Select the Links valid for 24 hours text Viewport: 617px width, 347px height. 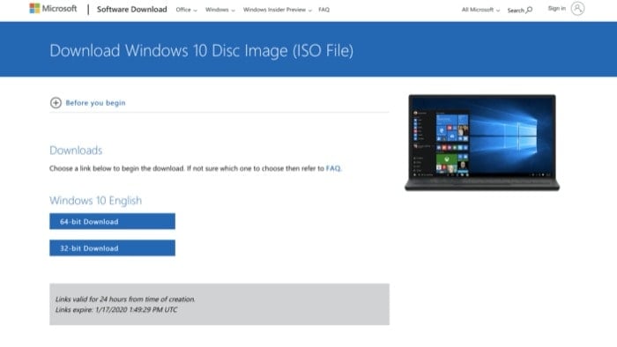(125, 299)
